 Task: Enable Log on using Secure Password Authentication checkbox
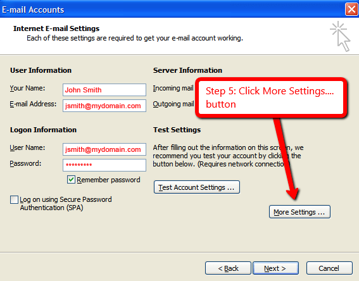pyautogui.click(x=14, y=199)
